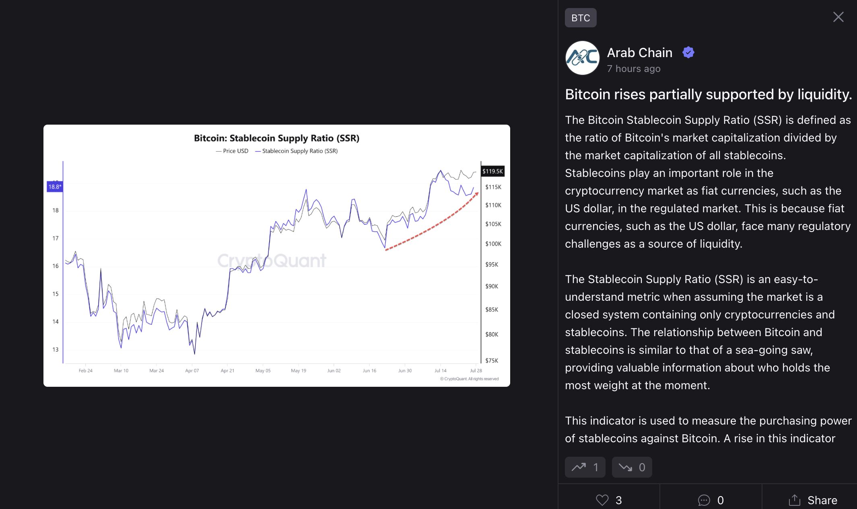Close the post viewer panel

pos(838,17)
